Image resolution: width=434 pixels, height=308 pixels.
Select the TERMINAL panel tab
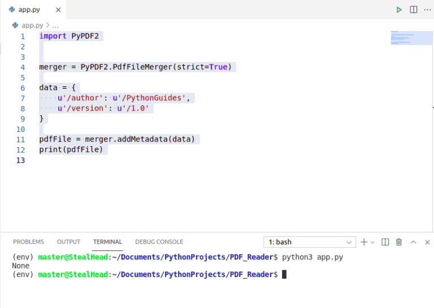(x=108, y=242)
